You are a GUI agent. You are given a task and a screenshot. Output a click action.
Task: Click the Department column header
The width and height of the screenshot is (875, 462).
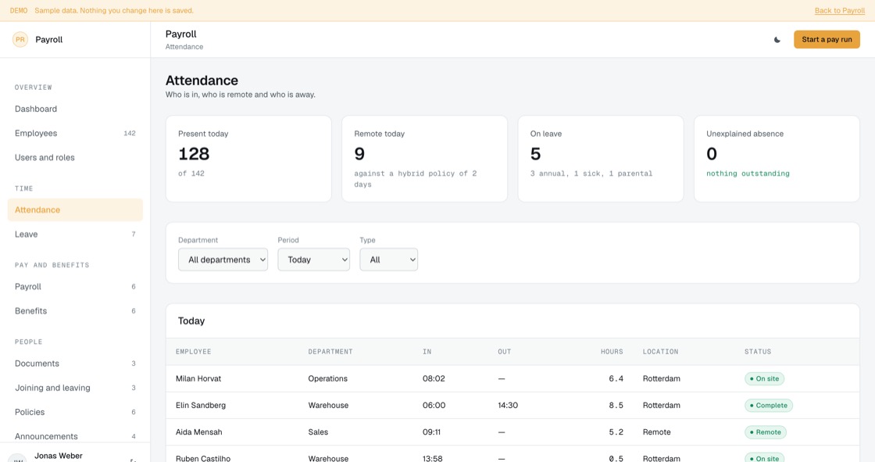330,352
